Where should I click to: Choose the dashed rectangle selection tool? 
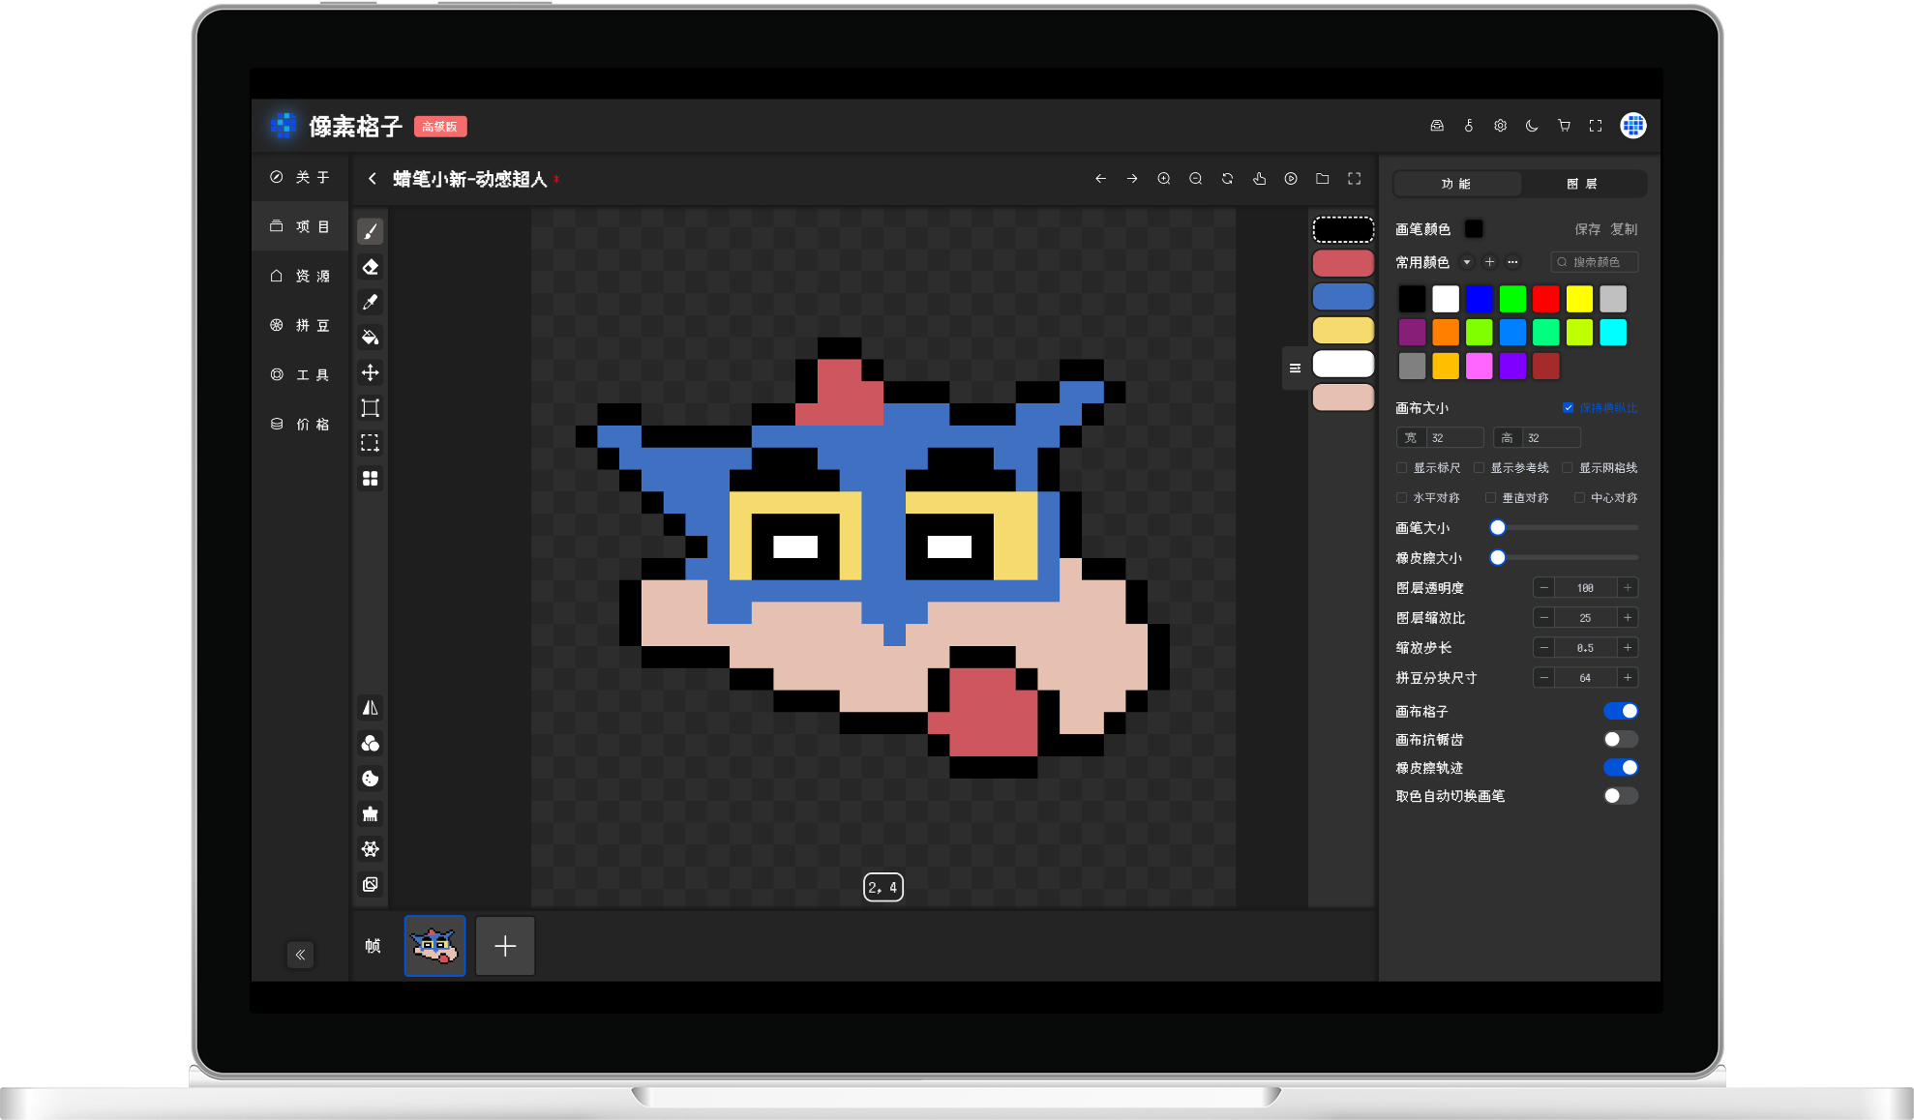[370, 443]
